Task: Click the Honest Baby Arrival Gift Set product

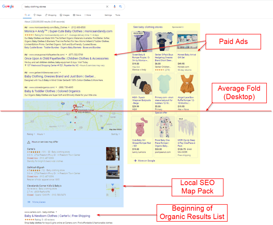Action: click(x=187, y=51)
